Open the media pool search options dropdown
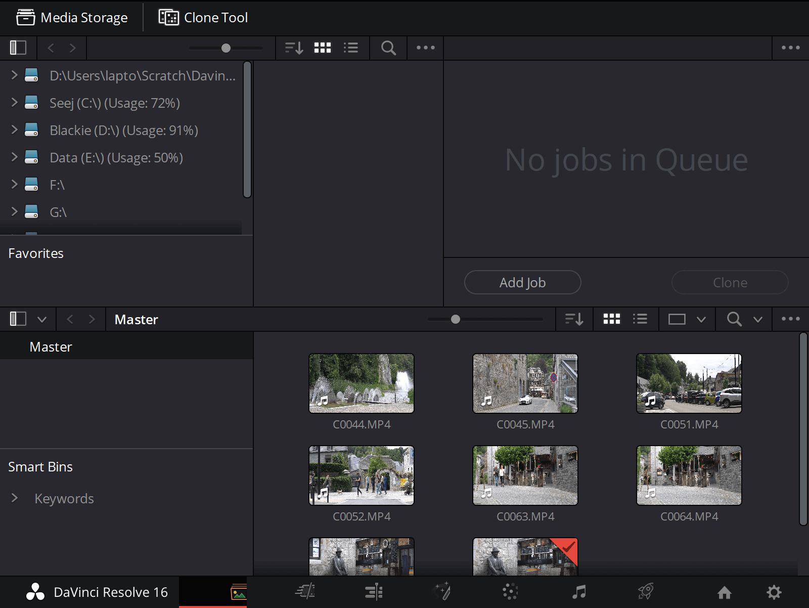This screenshot has height=608, width=809. (x=758, y=319)
